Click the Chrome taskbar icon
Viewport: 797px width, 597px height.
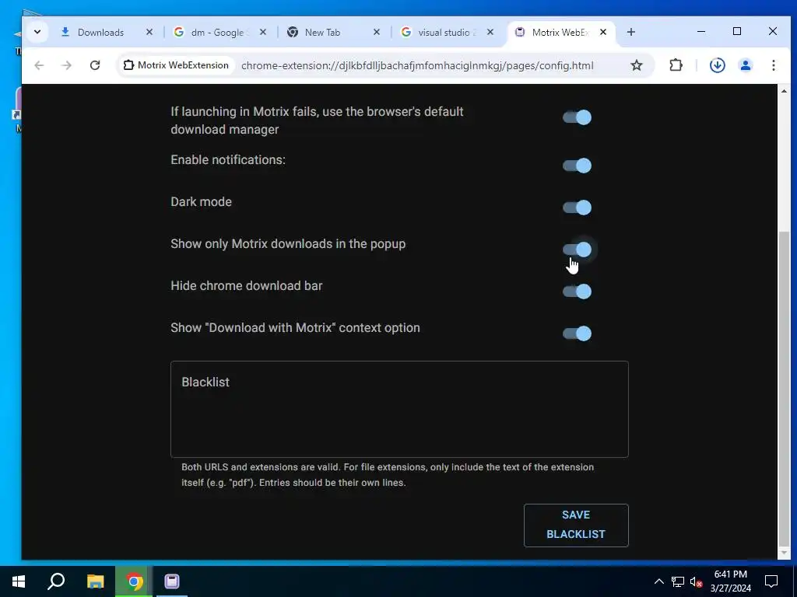coord(134,581)
